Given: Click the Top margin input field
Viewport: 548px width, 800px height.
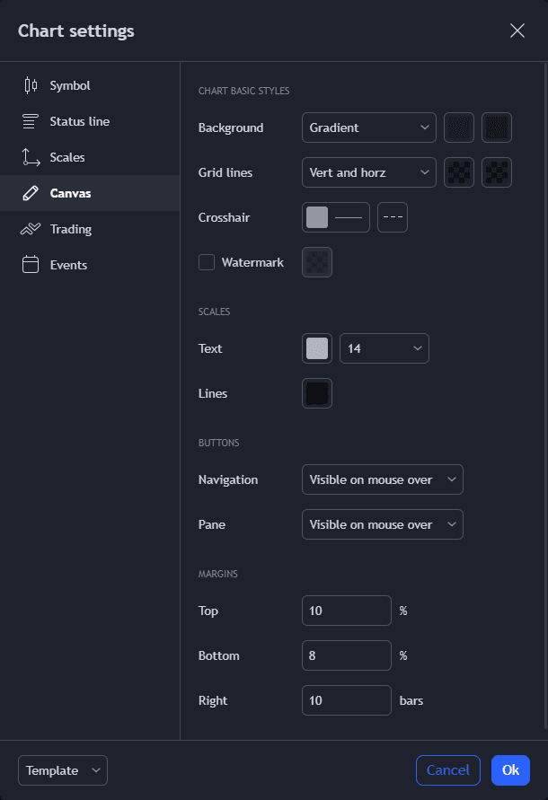Looking at the screenshot, I should click(346, 611).
